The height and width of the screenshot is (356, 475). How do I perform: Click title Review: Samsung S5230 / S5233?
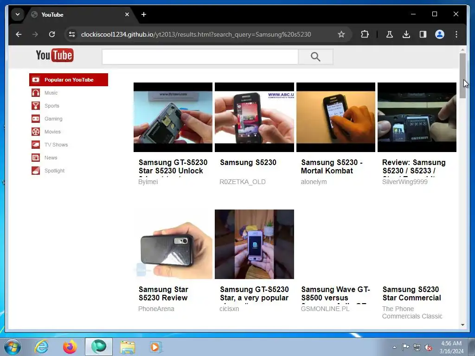[x=414, y=167]
